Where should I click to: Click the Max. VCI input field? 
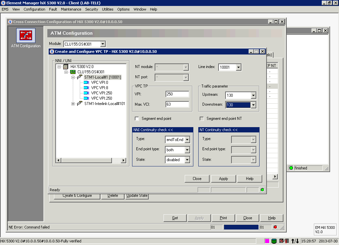point(177,104)
